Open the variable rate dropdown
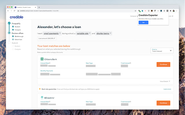 point(84,33)
